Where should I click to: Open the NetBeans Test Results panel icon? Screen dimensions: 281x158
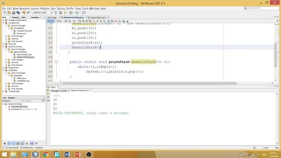point(7,147)
